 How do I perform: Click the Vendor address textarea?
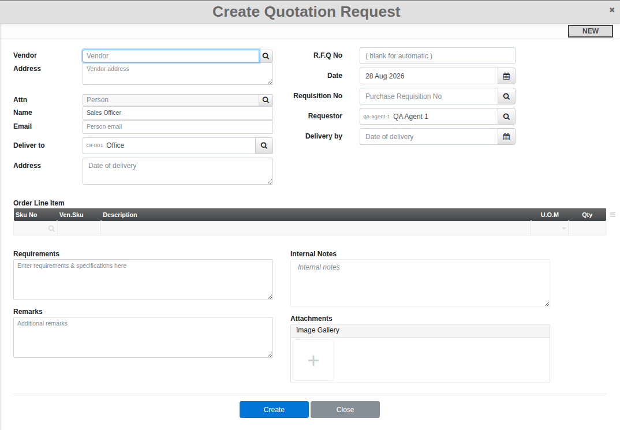pyautogui.click(x=178, y=73)
